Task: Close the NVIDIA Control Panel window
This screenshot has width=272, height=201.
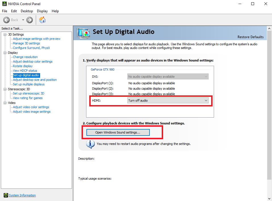Action: pyautogui.click(x=265, y=4)
